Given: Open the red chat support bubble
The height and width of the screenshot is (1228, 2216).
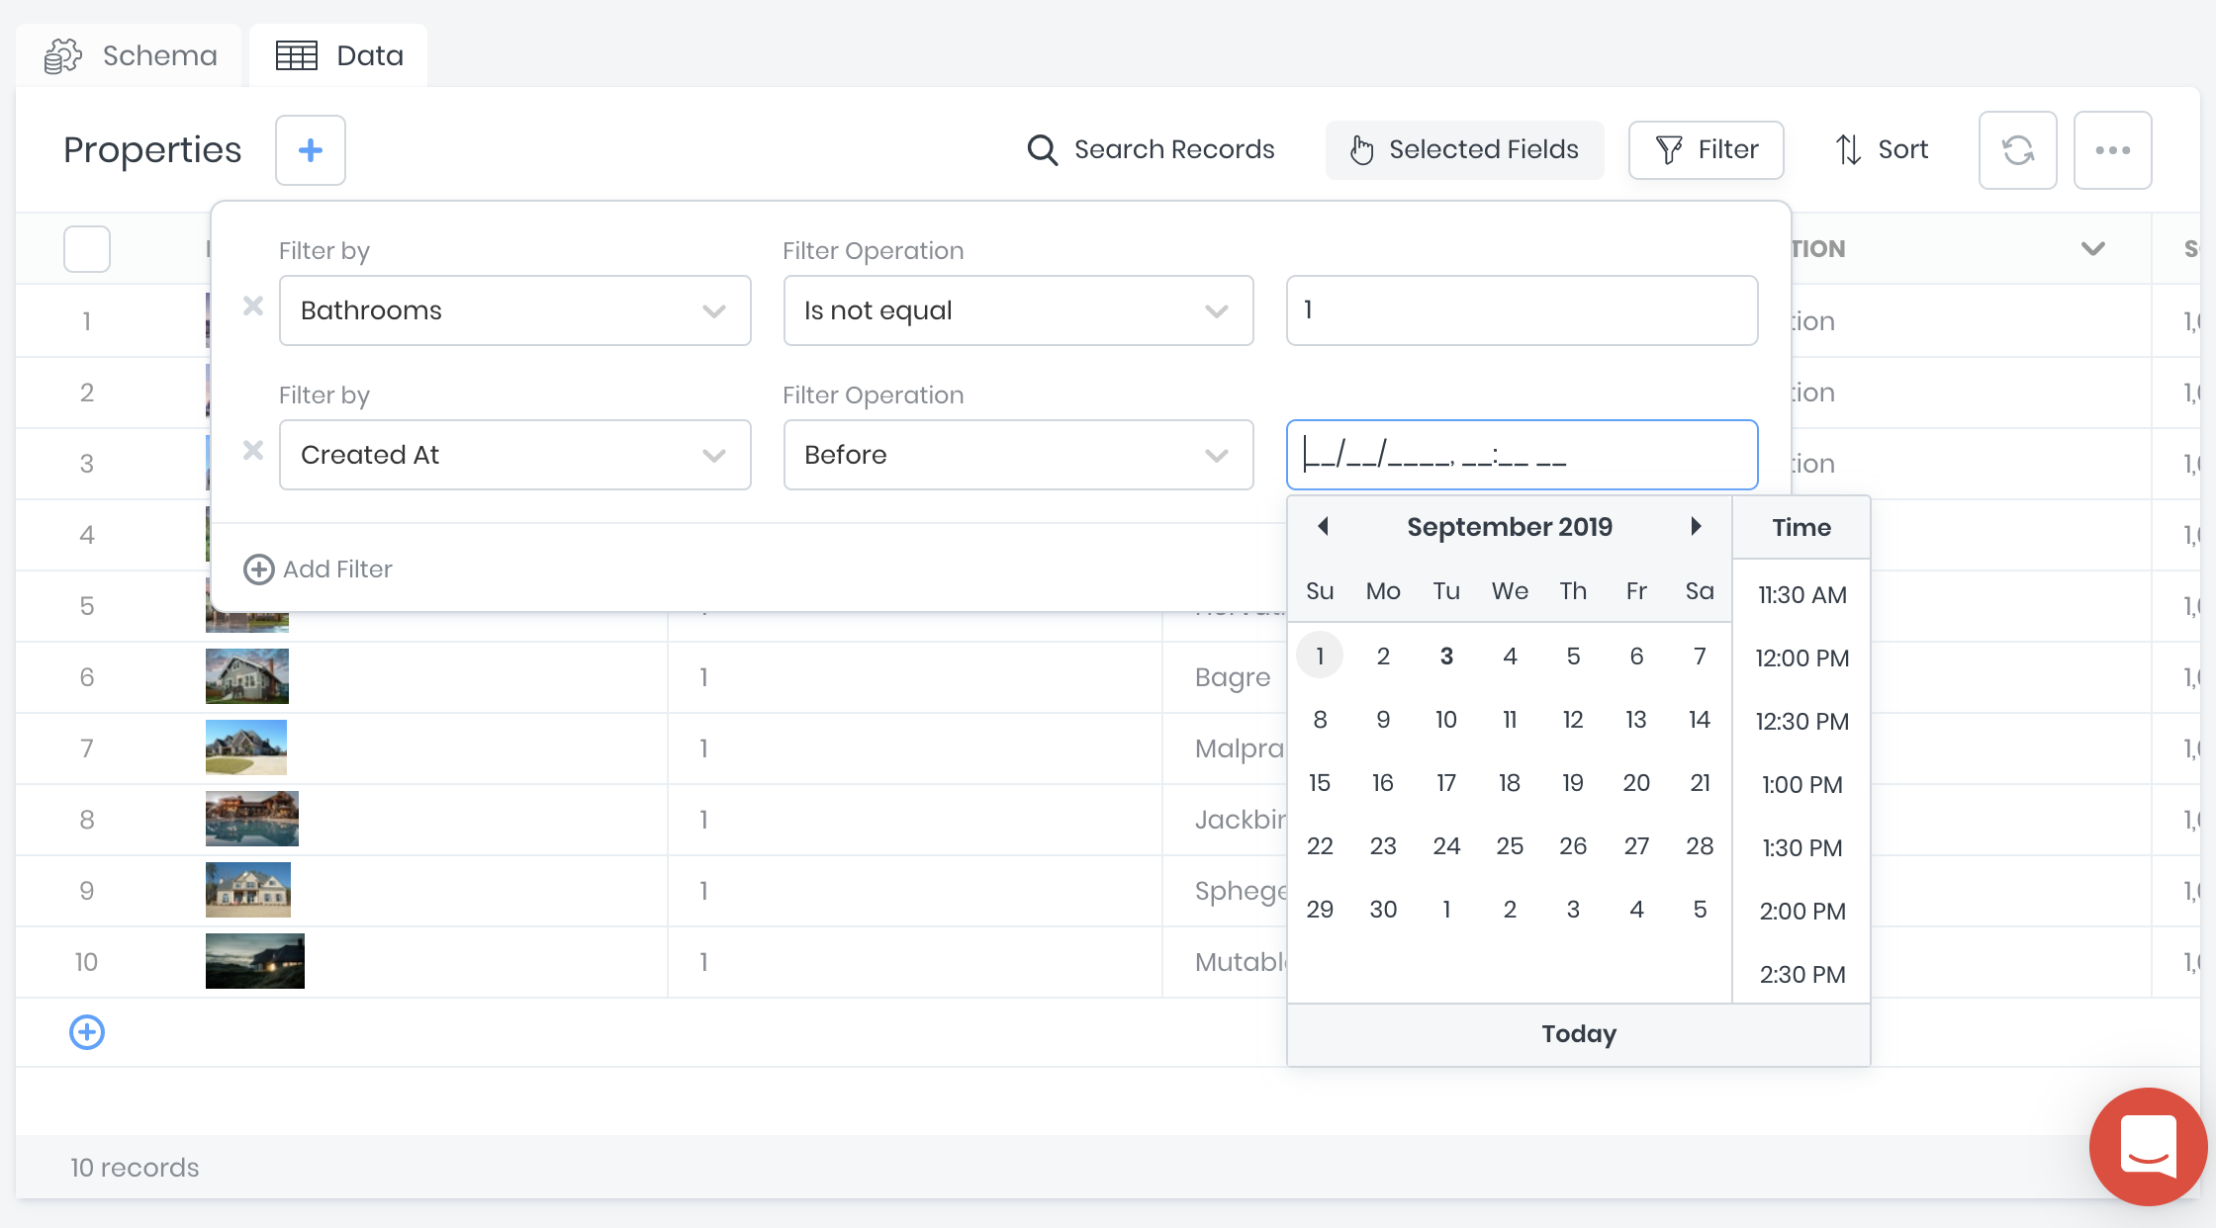Looking at the screenshot, I should 2148,1147.
